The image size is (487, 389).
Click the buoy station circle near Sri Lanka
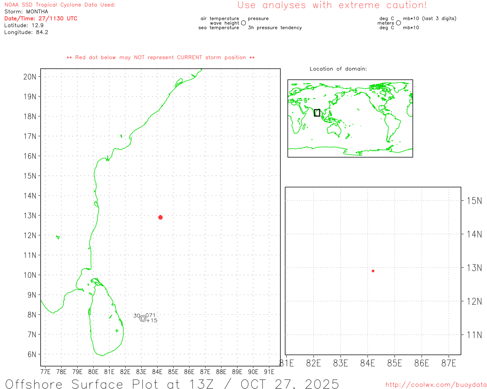143,318
